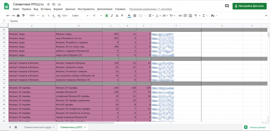Toggle italic text formatting
270x131 pixels.
point(112,16)
